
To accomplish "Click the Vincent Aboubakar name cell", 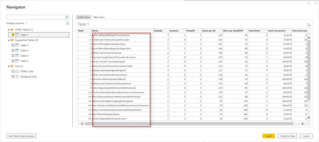I will pos(122,92).
